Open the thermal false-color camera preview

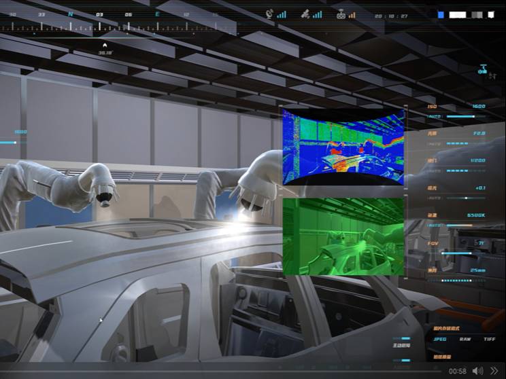point(343,147)
